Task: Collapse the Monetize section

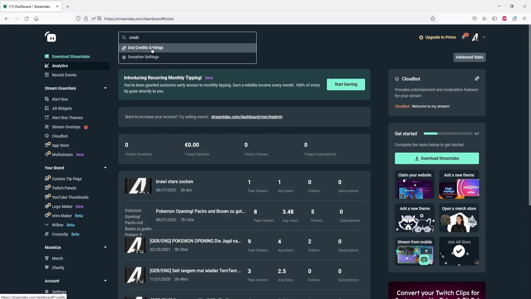Action: point(105,247)
